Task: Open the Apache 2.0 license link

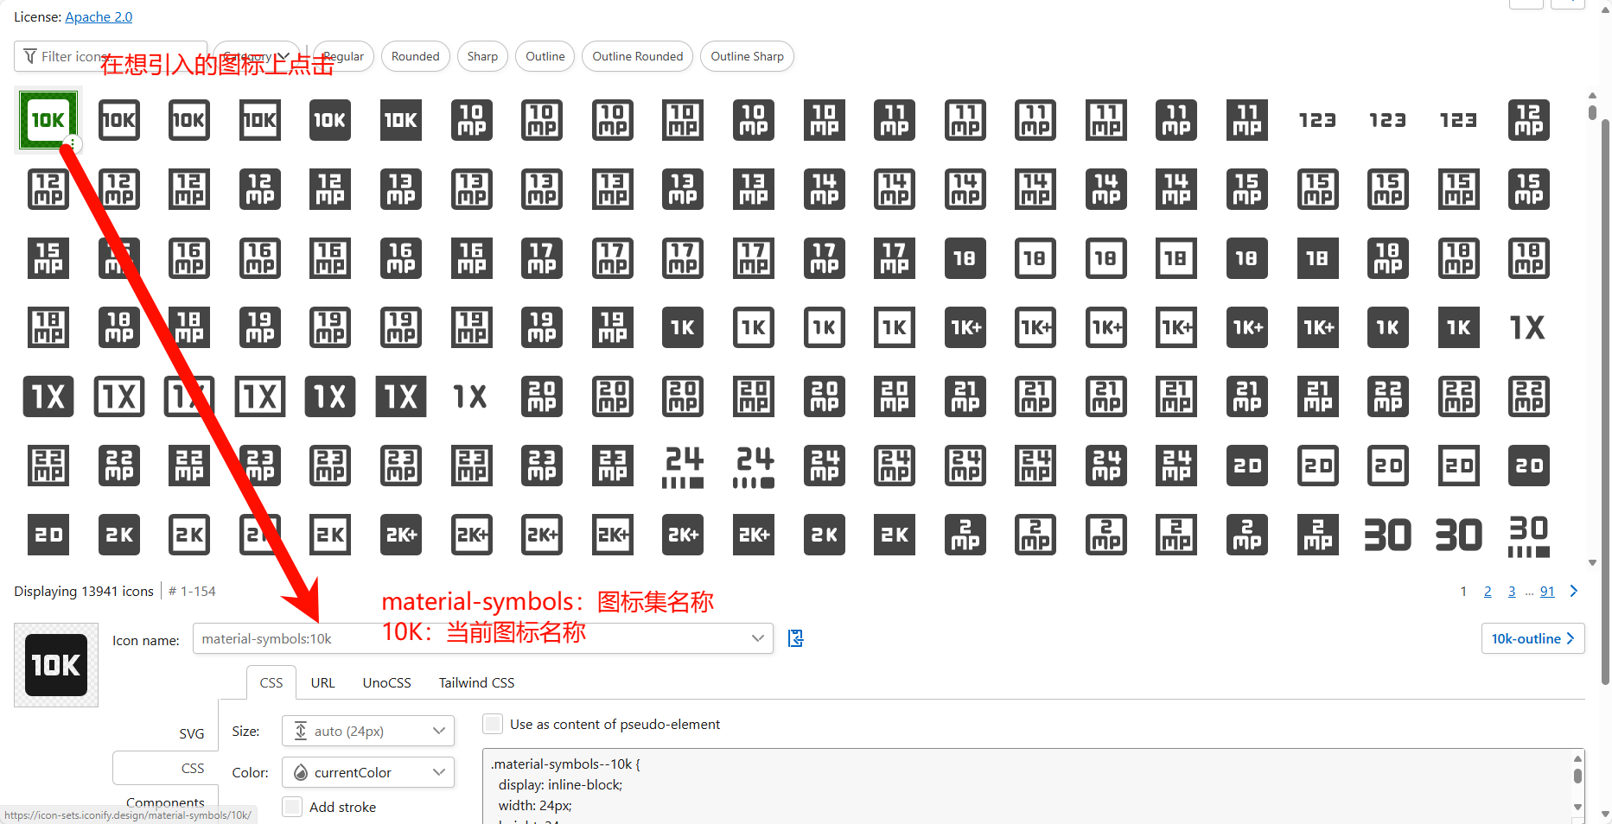Action: 98,16
